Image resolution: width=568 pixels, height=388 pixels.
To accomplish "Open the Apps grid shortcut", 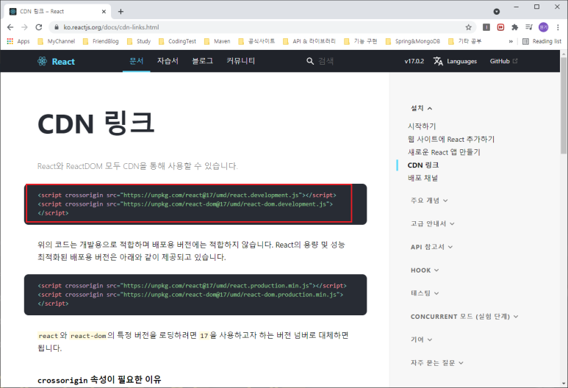I will point(18,41).
